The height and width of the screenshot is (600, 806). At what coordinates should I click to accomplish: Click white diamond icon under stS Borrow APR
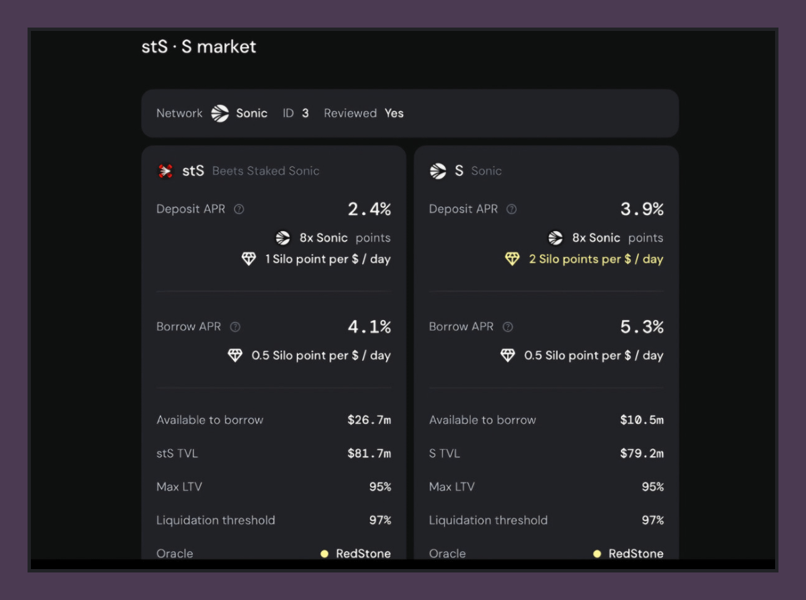point(235,355)
